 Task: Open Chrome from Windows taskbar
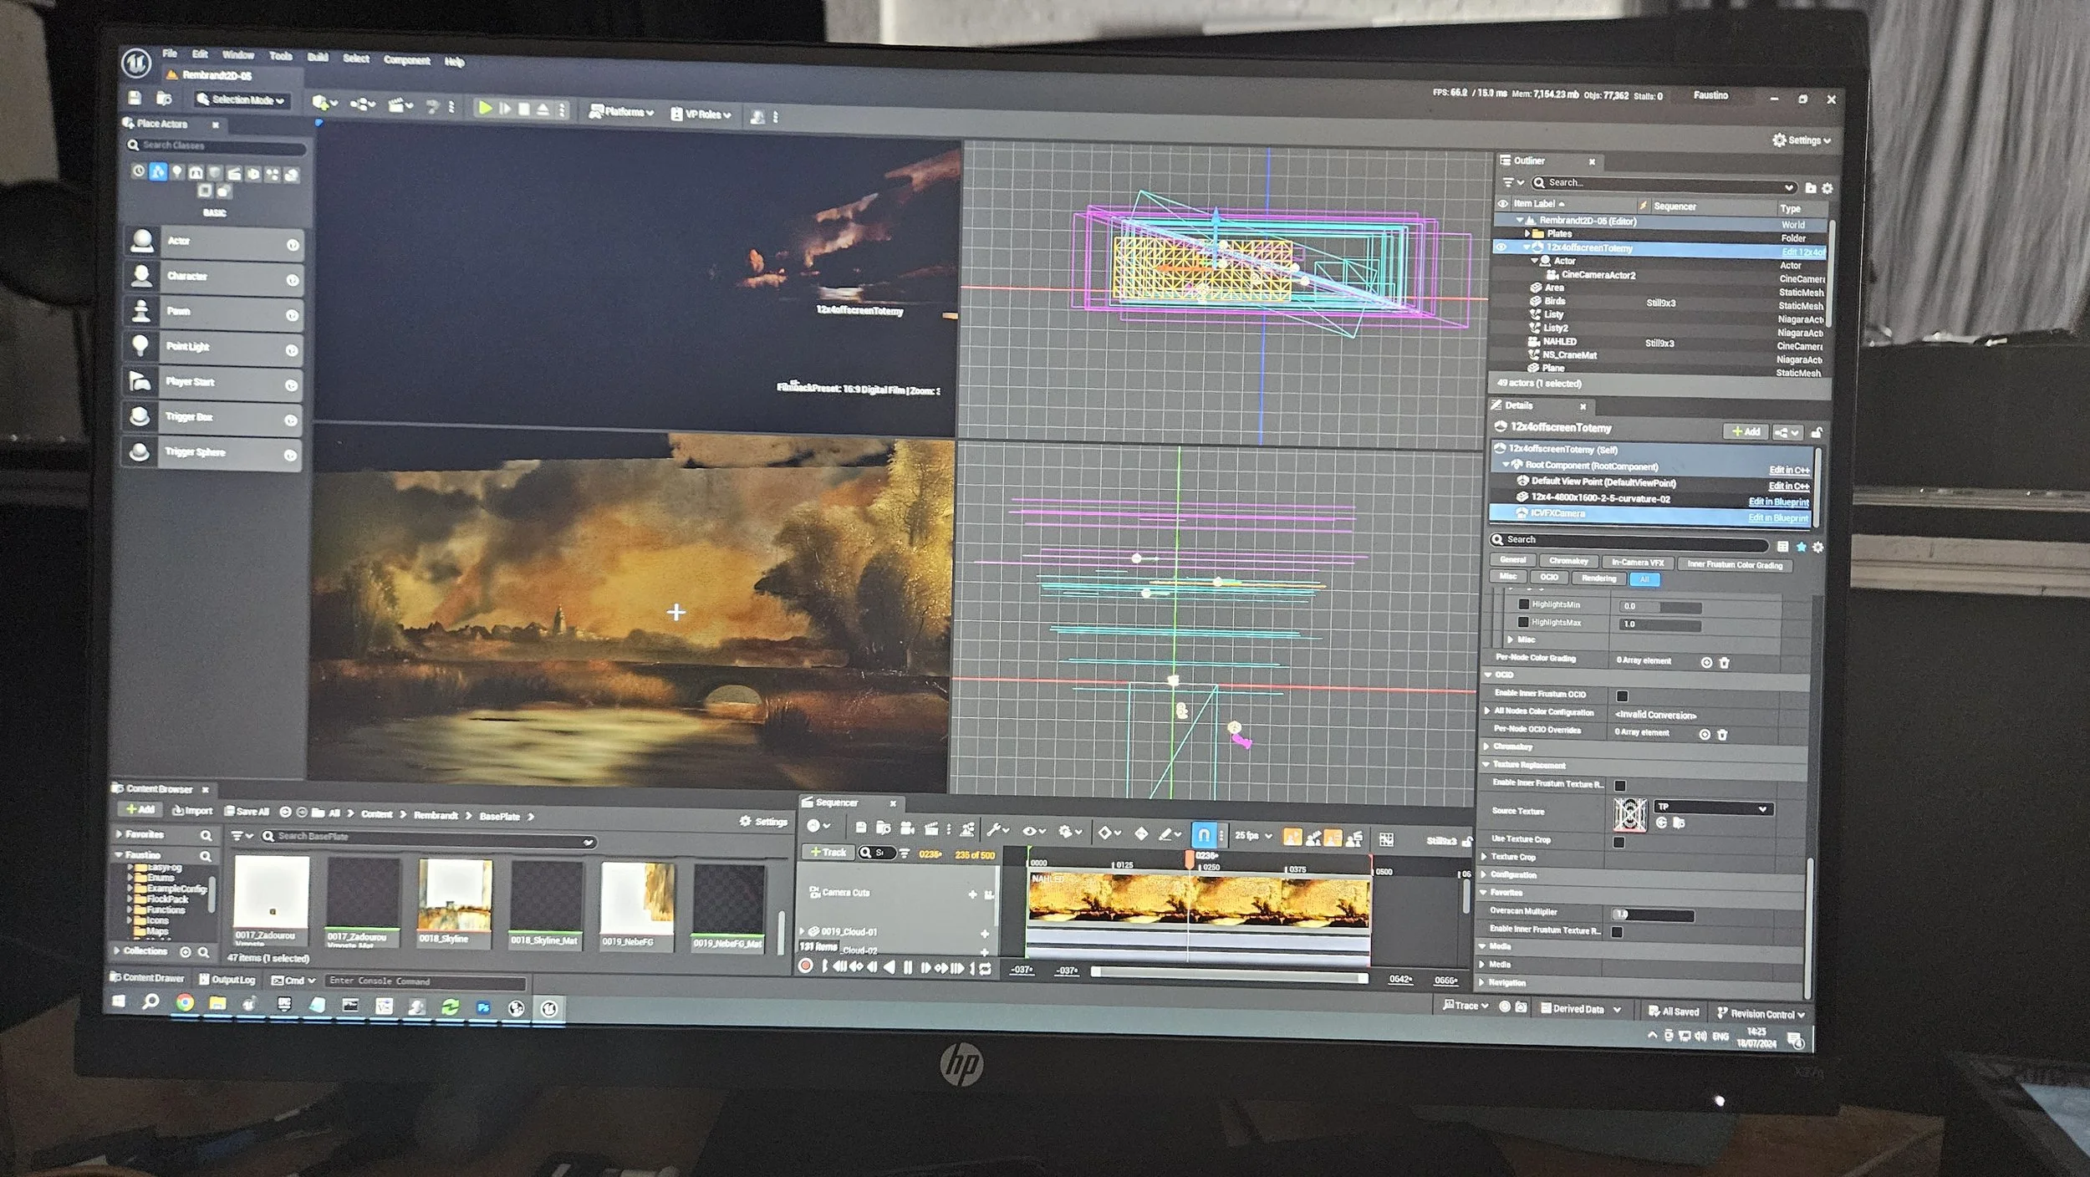point(185,1002)
